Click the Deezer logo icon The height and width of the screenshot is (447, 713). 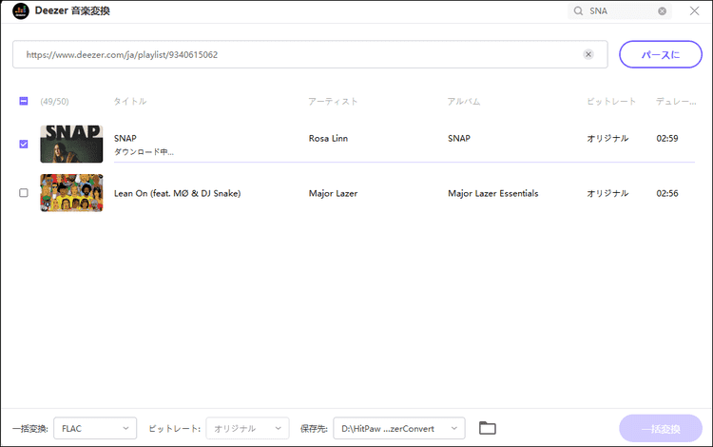(x=21, y=10)
